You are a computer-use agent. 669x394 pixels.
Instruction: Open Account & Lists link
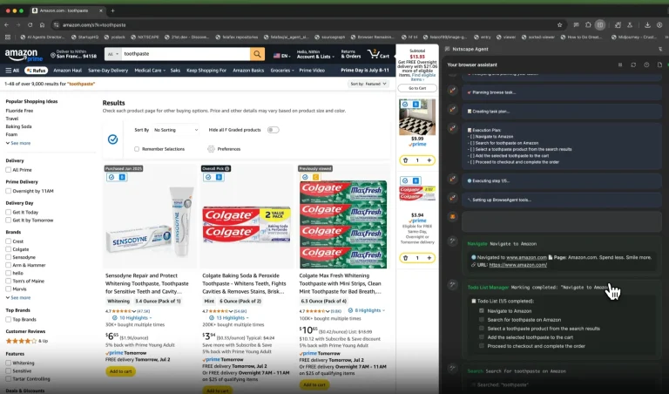[x=314, y=54]
